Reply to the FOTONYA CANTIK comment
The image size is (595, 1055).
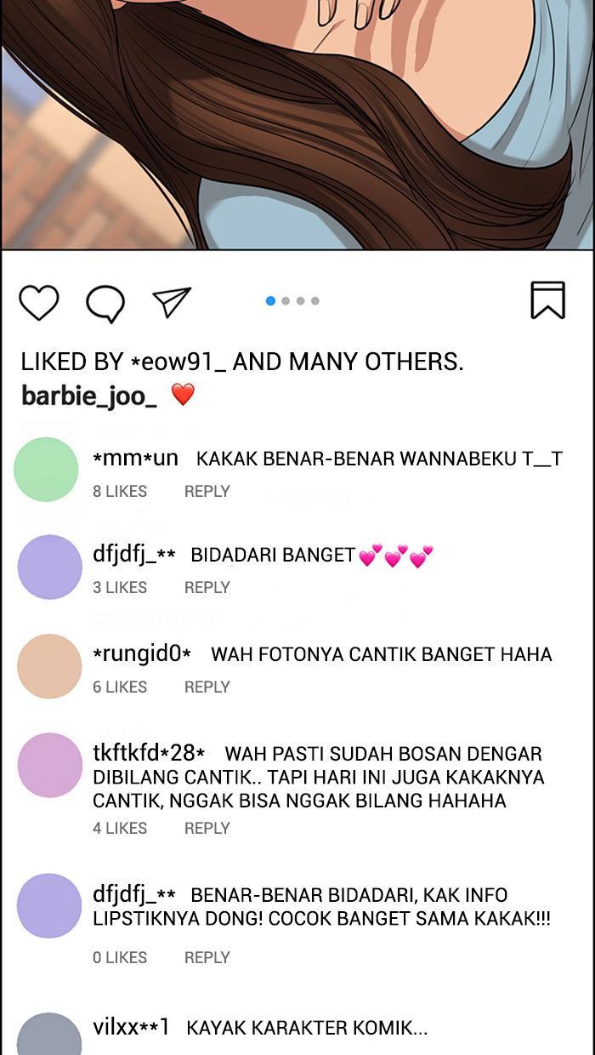click(x=207, y=687)
